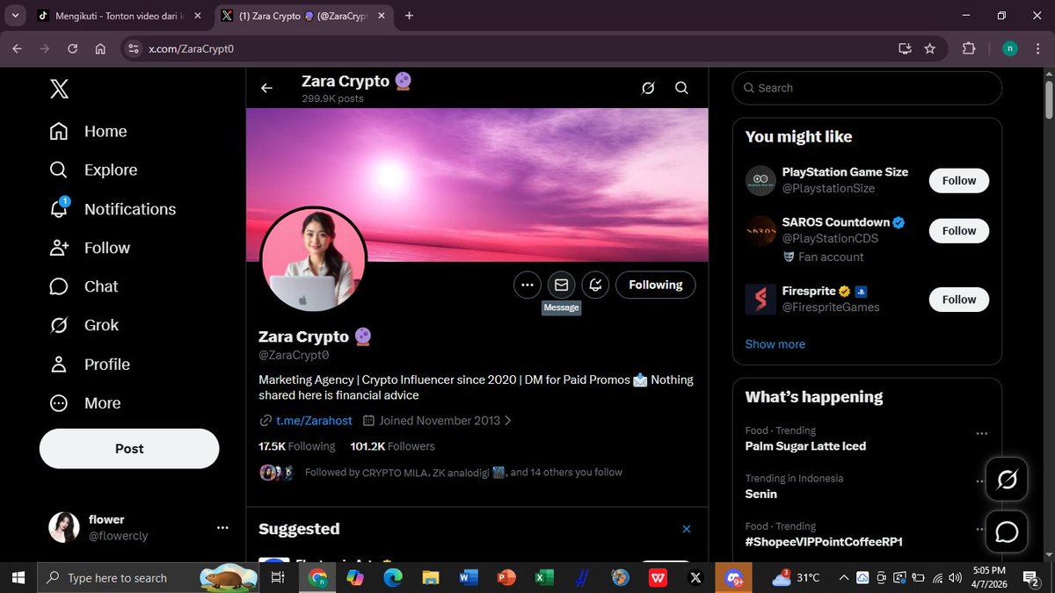This screenshot has width=1055, height=593.
Task: Dismiss the Suggested section
Action: click(x=687, y=529)
